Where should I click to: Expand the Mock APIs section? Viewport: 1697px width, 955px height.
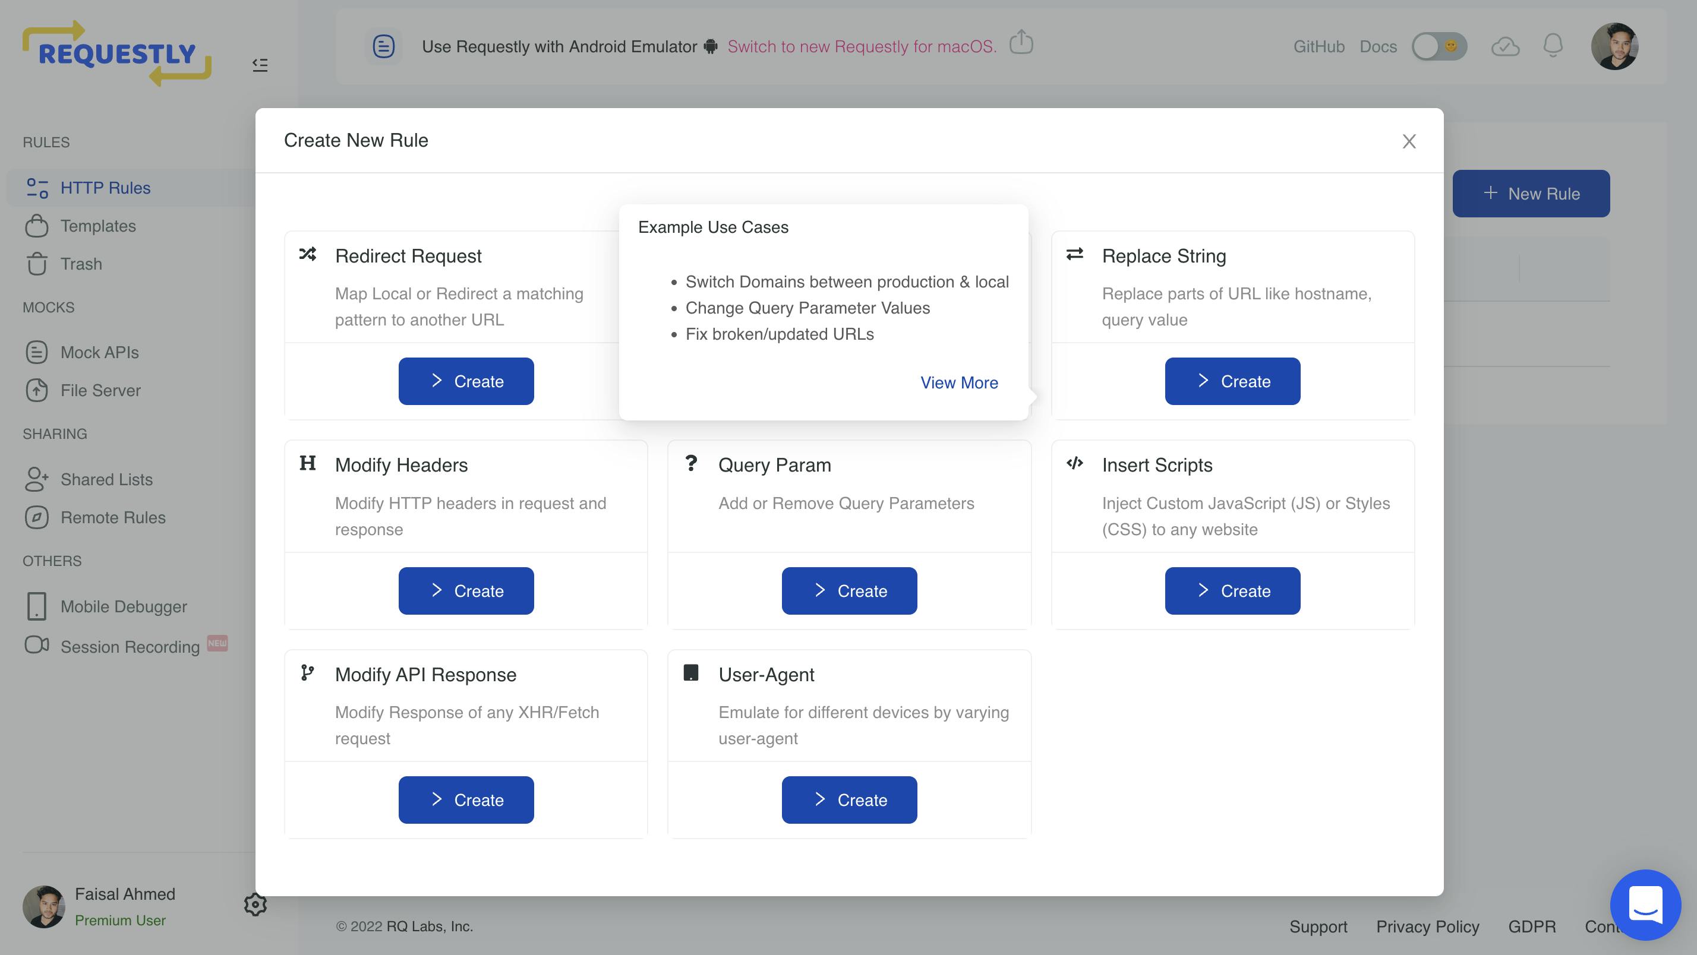click(99, 350)
